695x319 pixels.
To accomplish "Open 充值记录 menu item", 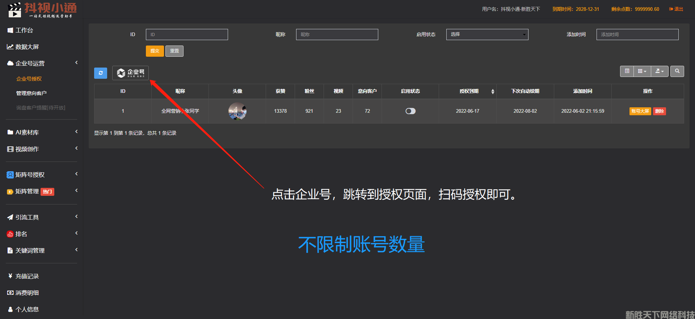I will (x=27, y=276).
